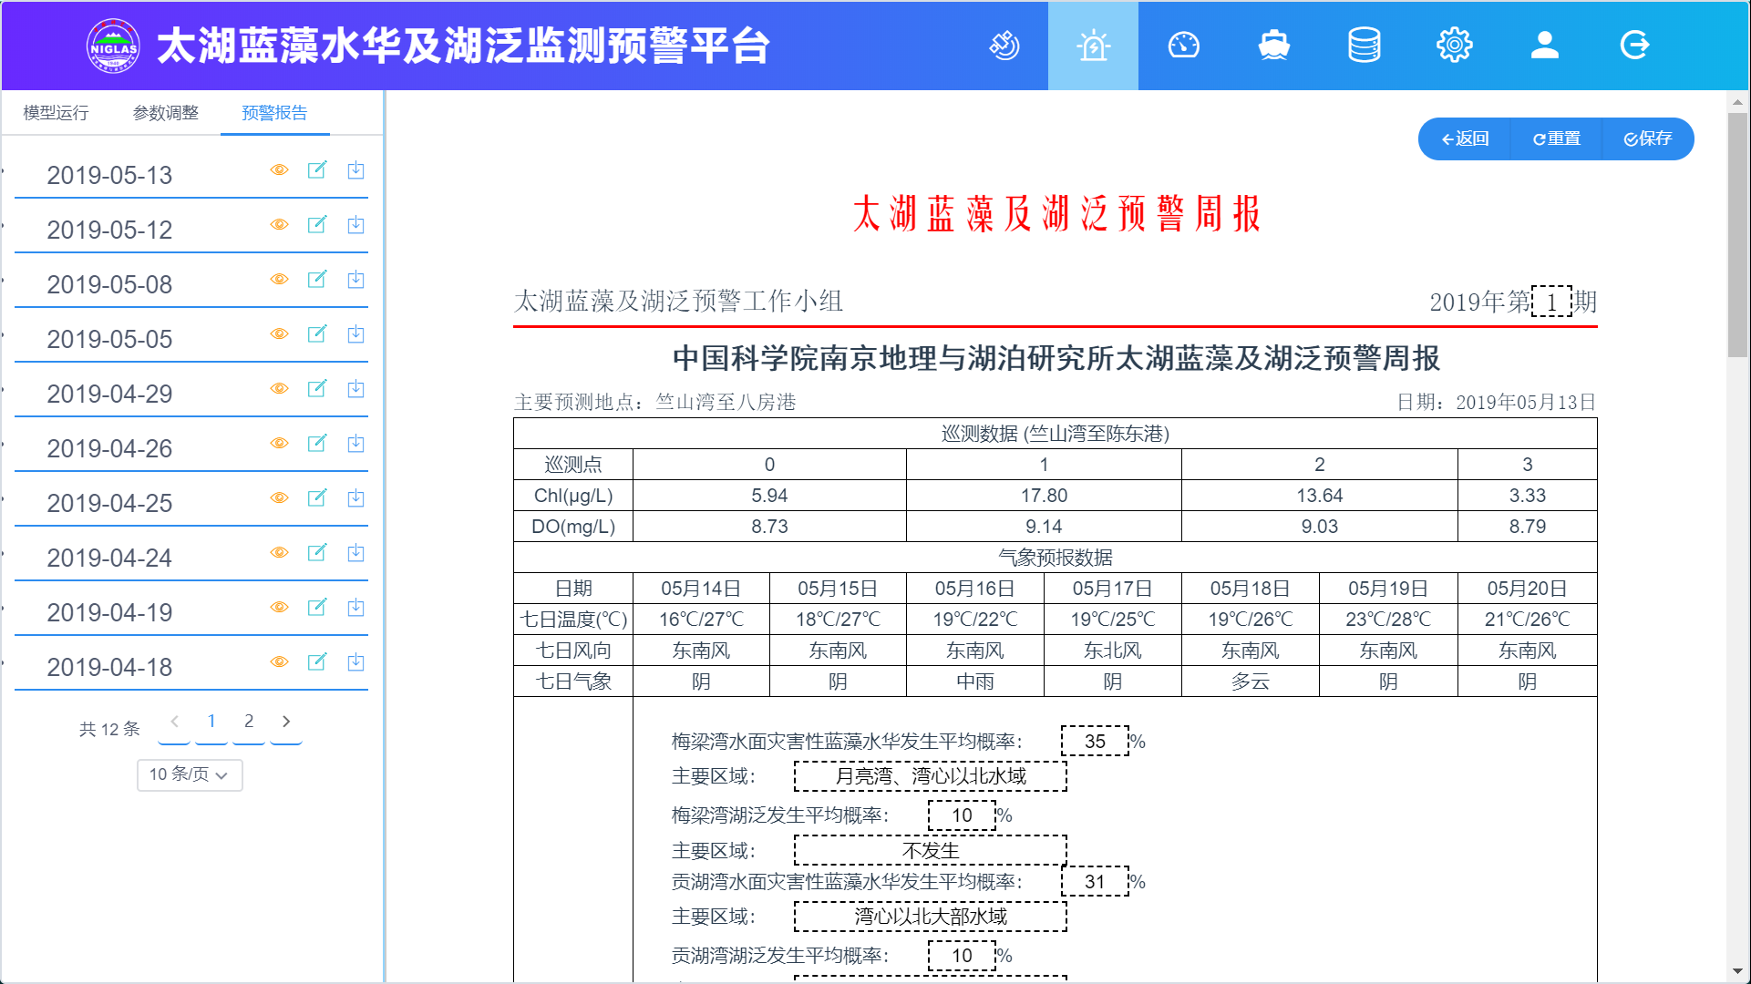Viewport: 1751px width, 984px height.
Task: Select the 2019-04-19 report date entry
Action: tap(109, 612)
